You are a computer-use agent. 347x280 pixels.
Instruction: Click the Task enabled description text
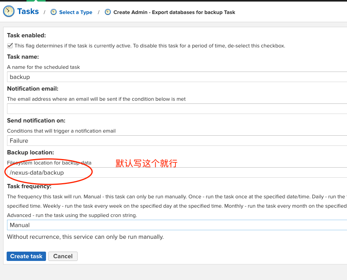coord(150,46)
